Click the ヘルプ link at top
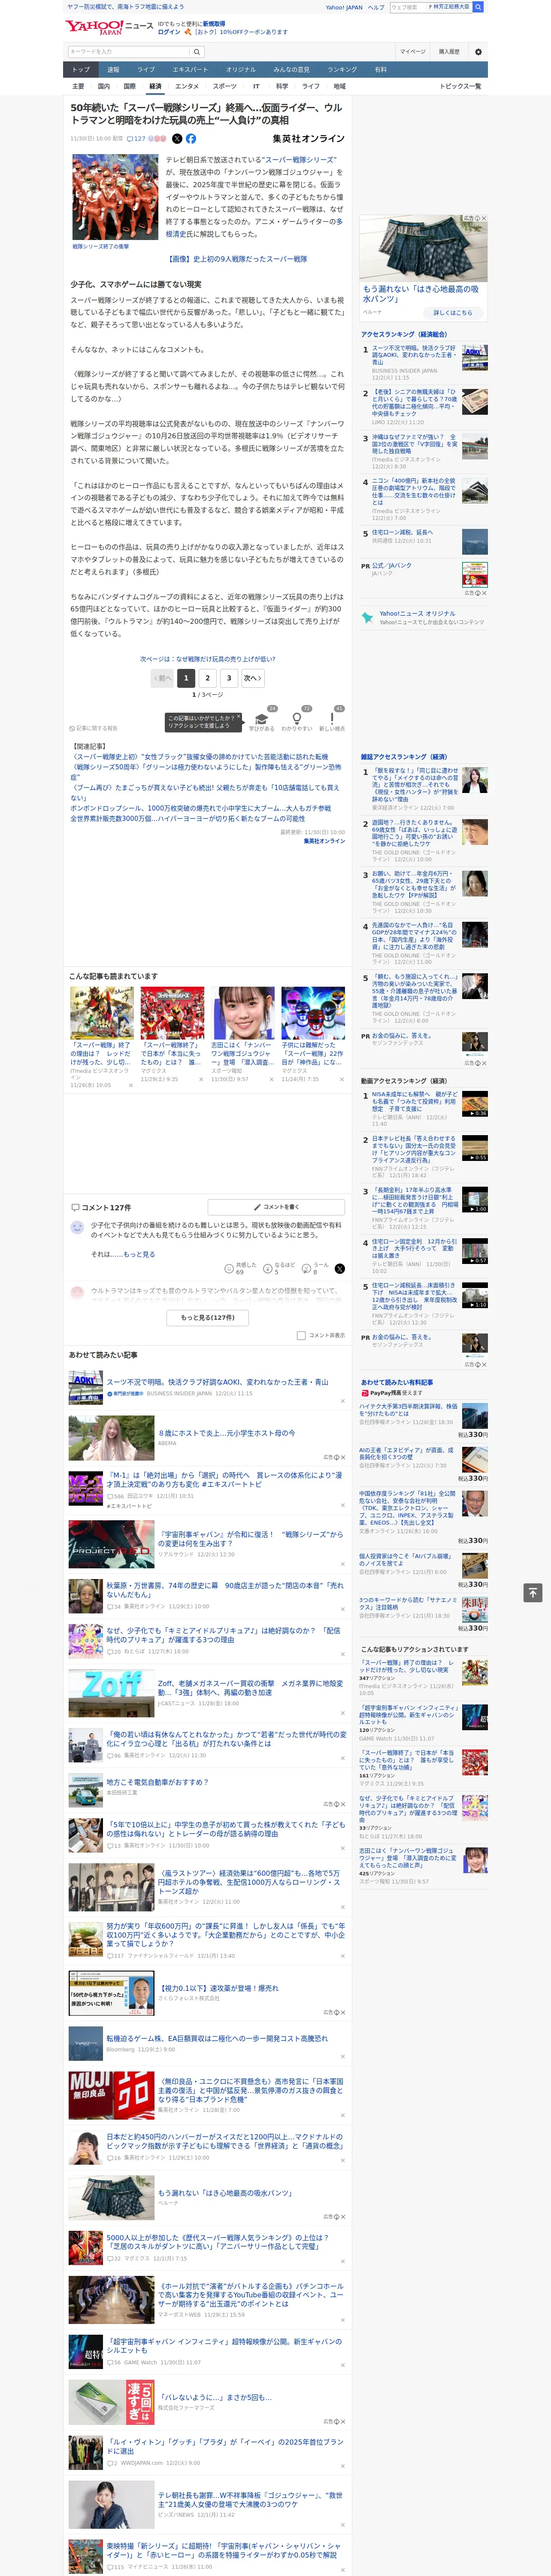The width and height of the screenshot is (551, 2576). tap(376, 7)
